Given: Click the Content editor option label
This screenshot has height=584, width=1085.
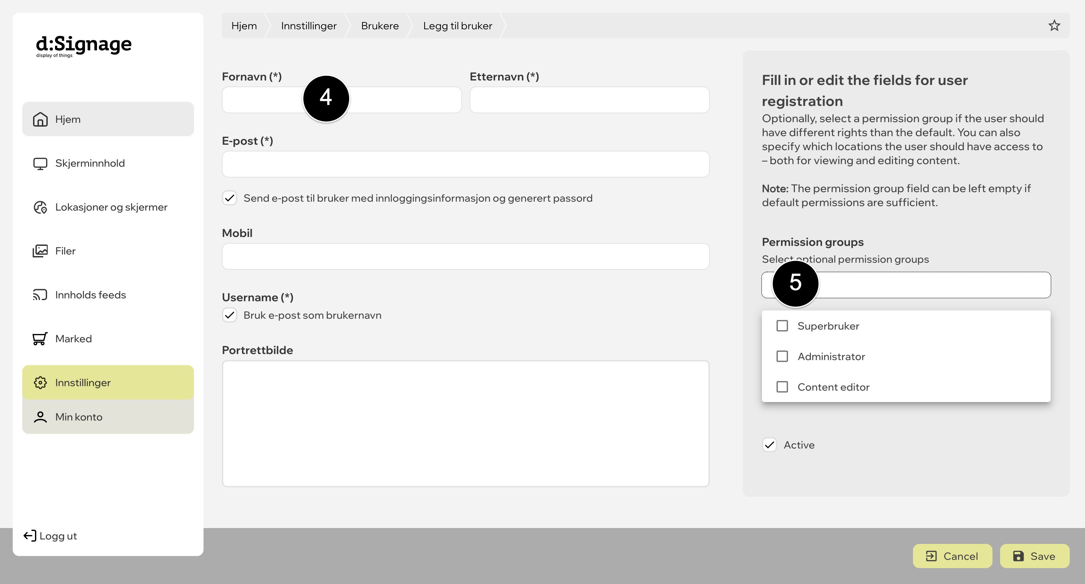Looking at the screenshot, I should pos(833,387).
